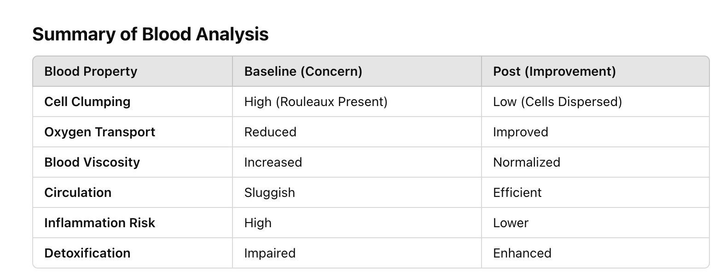
Task: Click the "Sluggish" baseline cell
Action: click(269, 193)
